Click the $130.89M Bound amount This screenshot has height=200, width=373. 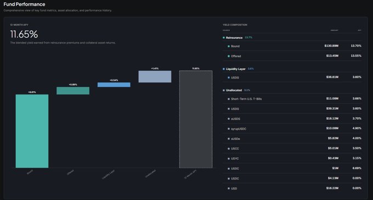click(331, 46)
